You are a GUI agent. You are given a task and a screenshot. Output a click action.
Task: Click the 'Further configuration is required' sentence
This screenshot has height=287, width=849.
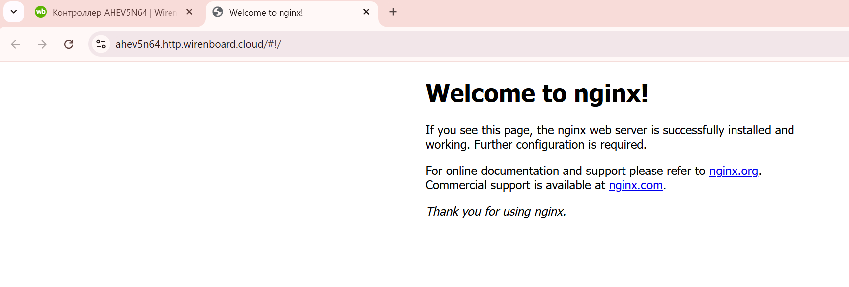[x=561, y=145]
